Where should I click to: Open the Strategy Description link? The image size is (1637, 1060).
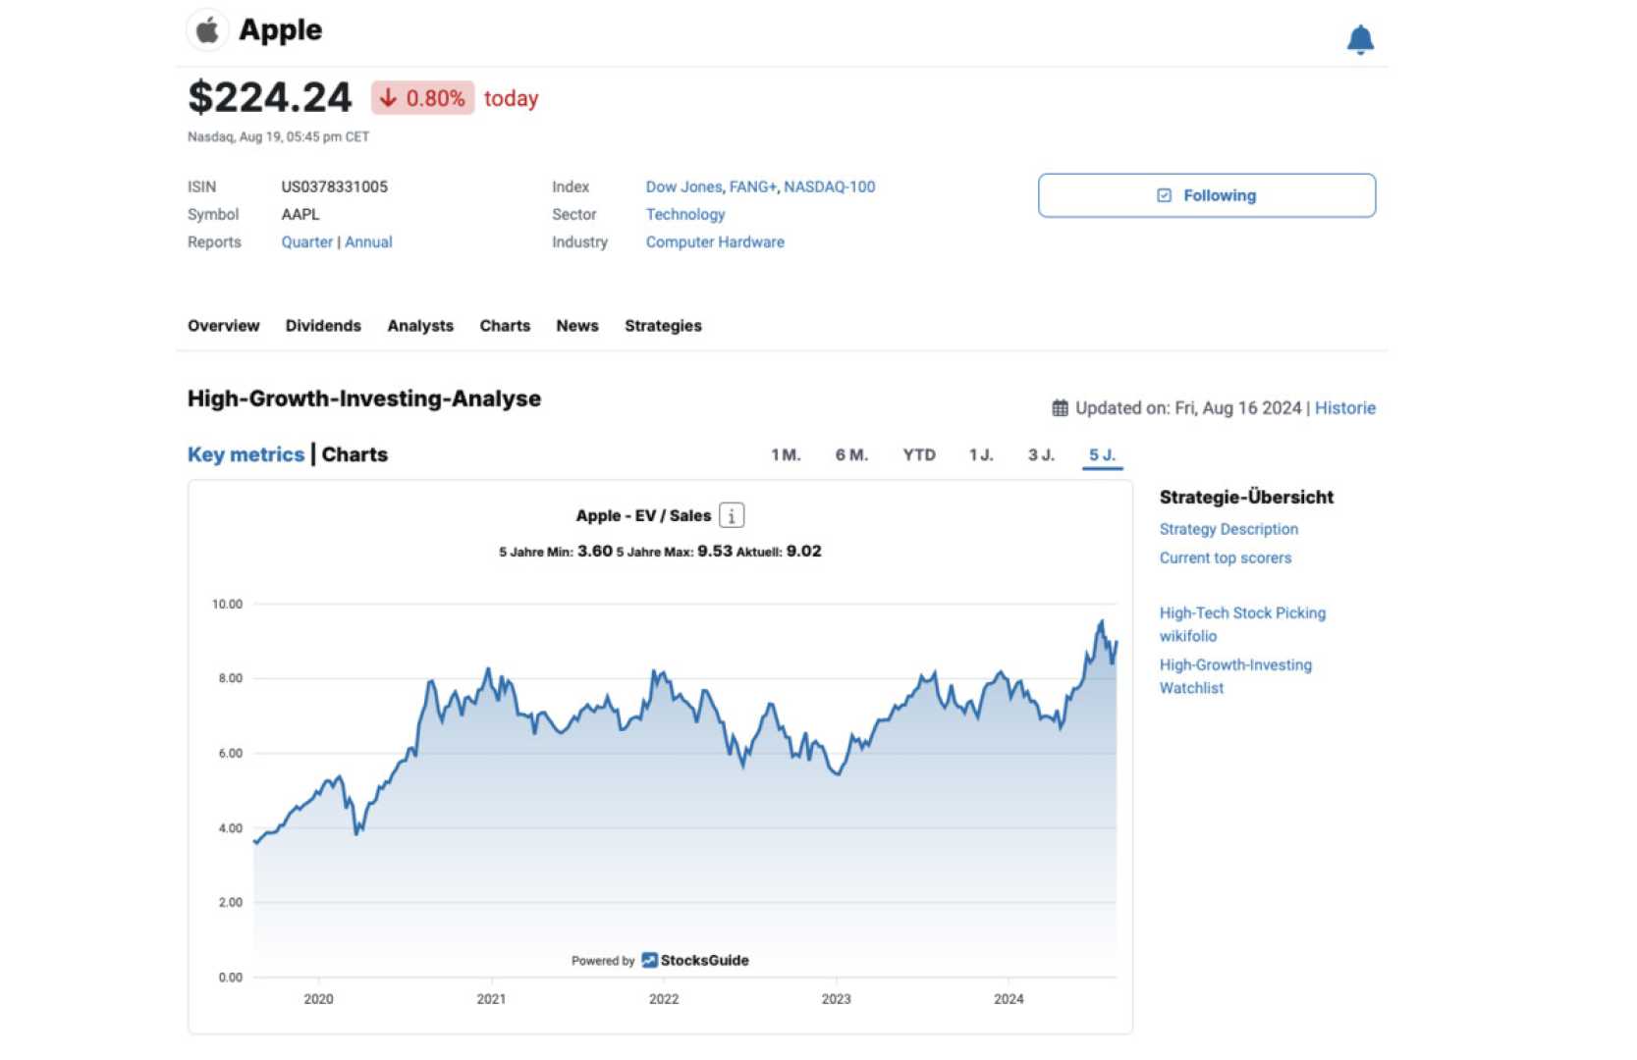(x=1228, y=529)
